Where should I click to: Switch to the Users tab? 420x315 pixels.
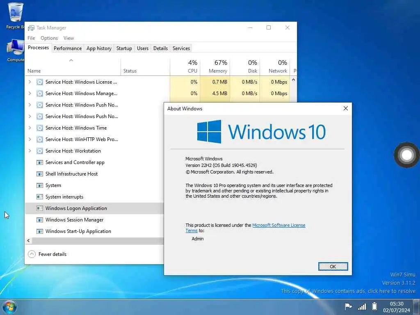(142, 48)
